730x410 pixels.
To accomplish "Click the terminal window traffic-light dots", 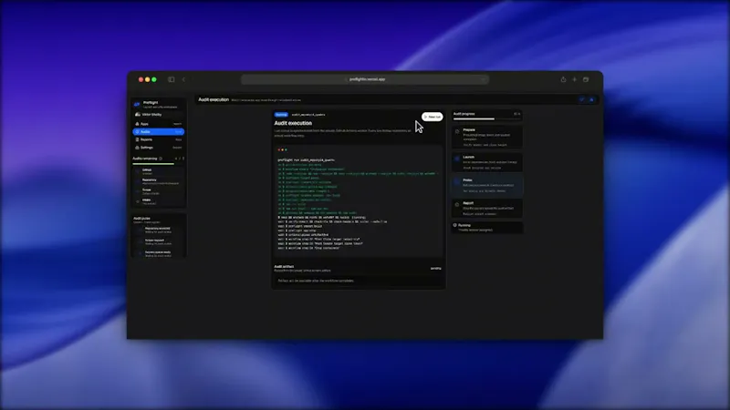I will 282,149.
